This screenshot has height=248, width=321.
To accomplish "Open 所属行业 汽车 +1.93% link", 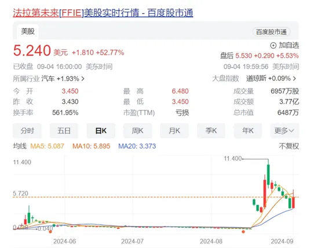I will (x=49, y=79).
